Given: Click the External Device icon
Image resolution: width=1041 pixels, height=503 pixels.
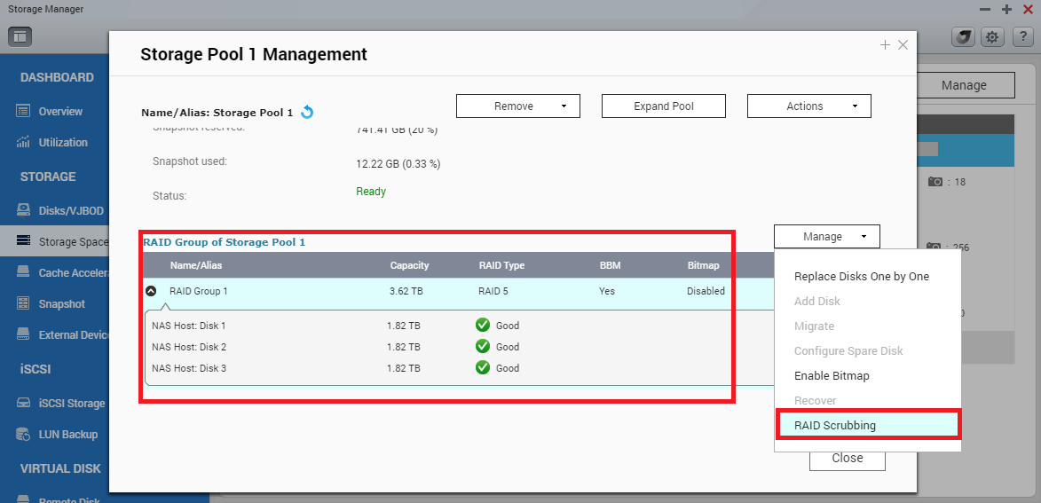Looking at the screenshot, I should point(23,334).
